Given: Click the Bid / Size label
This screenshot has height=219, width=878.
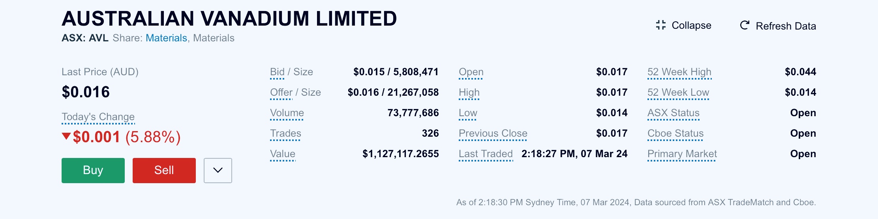Looking at the screenshot, I should [291, 72].
